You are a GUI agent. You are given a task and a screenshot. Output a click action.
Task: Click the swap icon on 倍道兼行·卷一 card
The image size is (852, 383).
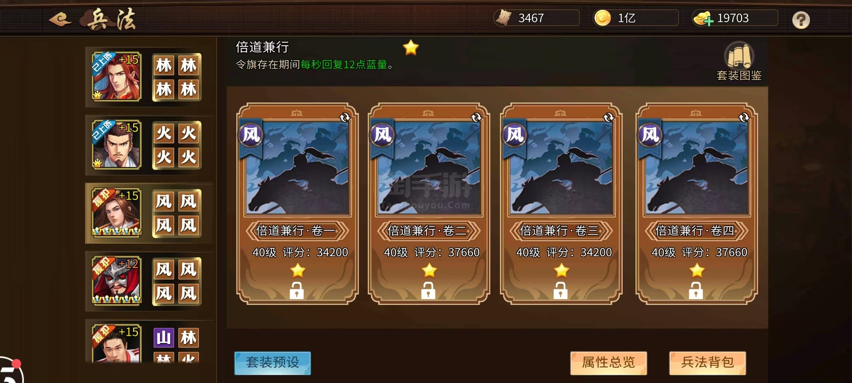[345, 117]
